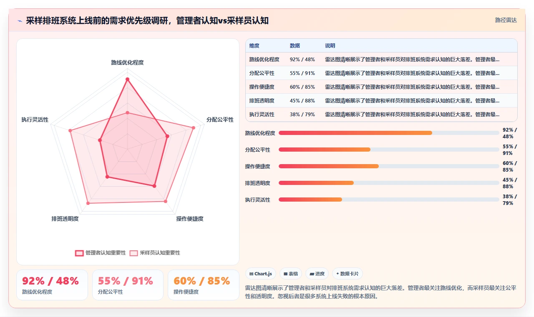The image size is (534, 317).
Task: Click the 表格 tag
Action: [x=291, y=274]
